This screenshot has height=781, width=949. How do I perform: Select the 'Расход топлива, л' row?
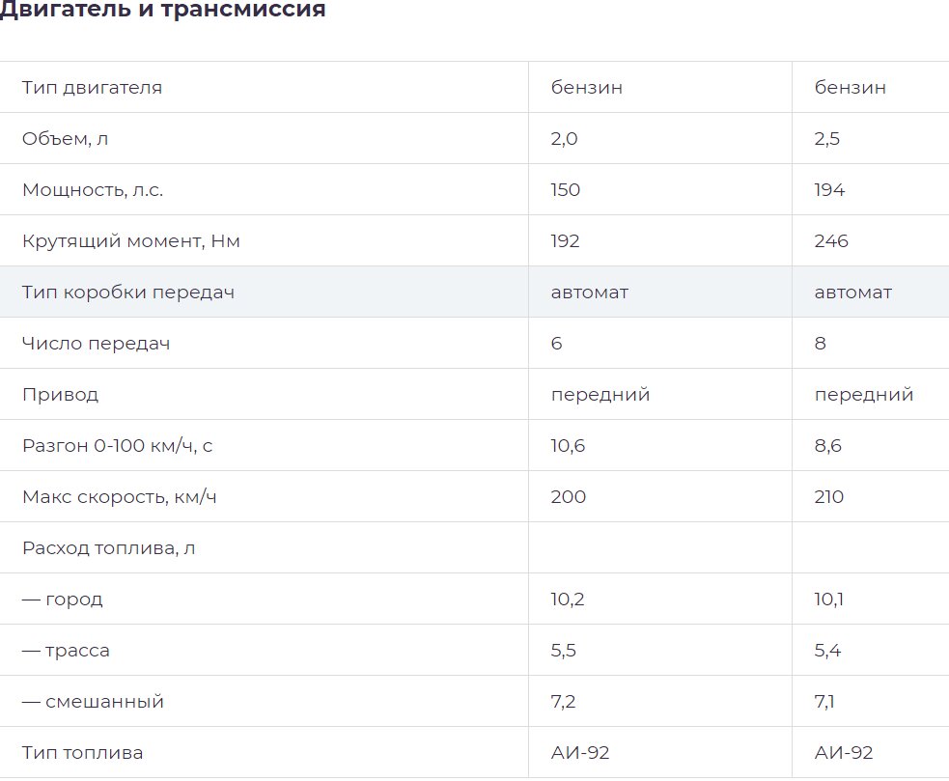tap(475, 548)
